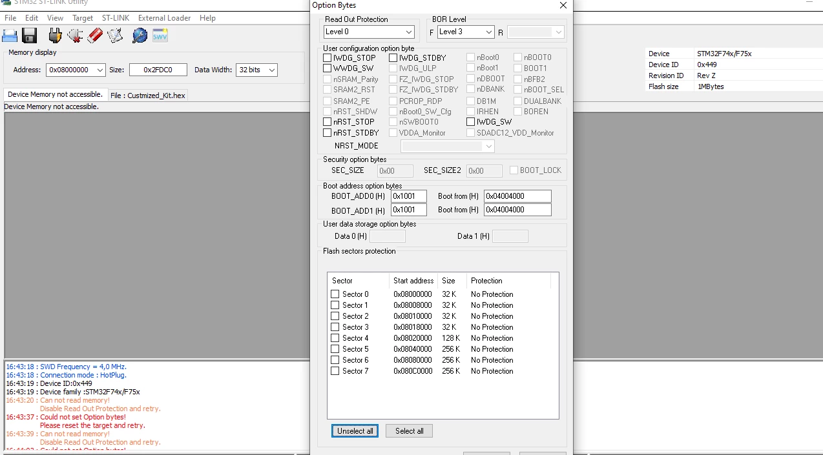Click the Device value STM32F74x/F75x
Viewport: 823px width, 455px height.
tap(724, 54)
